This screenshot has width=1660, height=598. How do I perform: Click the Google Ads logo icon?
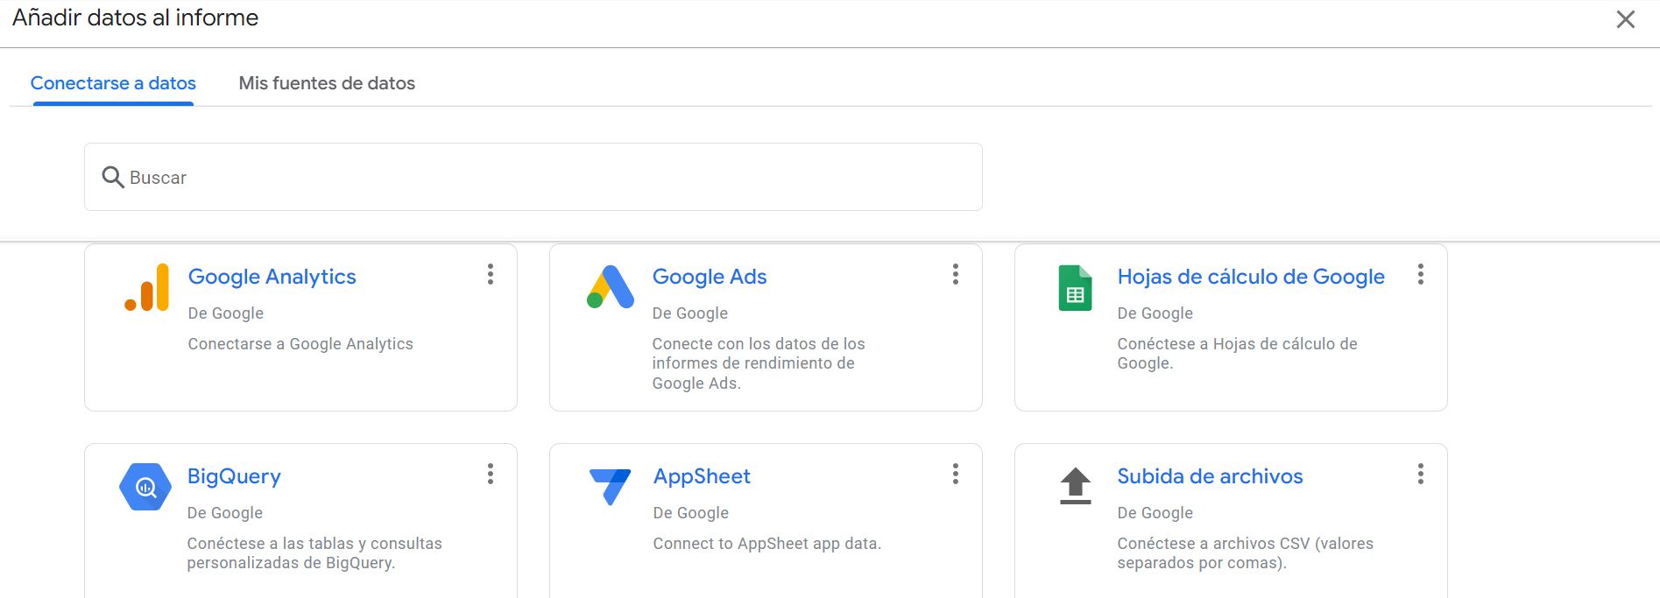pyautogui.click(x=611, y=287)
